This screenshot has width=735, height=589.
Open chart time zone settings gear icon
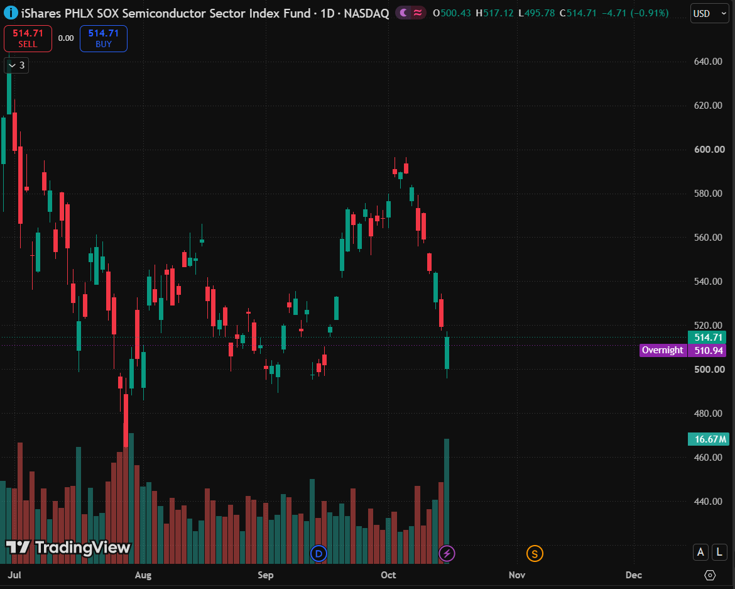pyautogui.click(x=710, y=575)
